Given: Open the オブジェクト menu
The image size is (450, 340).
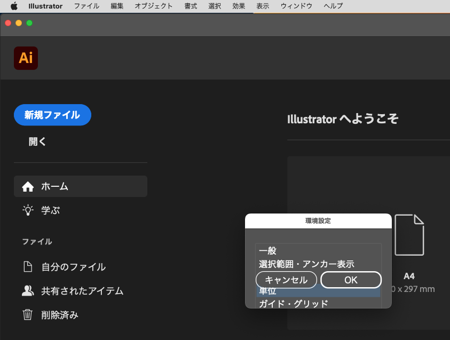Looking at the screenshot, I should (x=154, y=6).
